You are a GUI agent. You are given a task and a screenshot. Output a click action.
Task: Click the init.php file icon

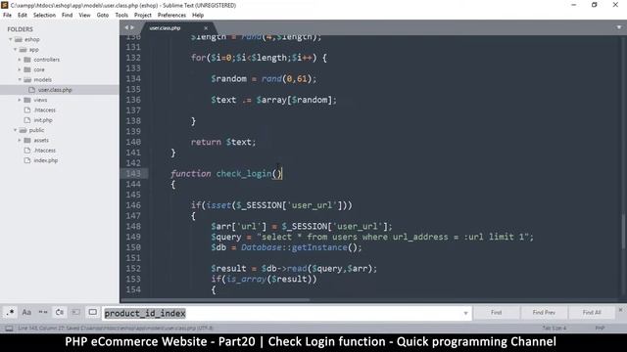tap(27, 120)
